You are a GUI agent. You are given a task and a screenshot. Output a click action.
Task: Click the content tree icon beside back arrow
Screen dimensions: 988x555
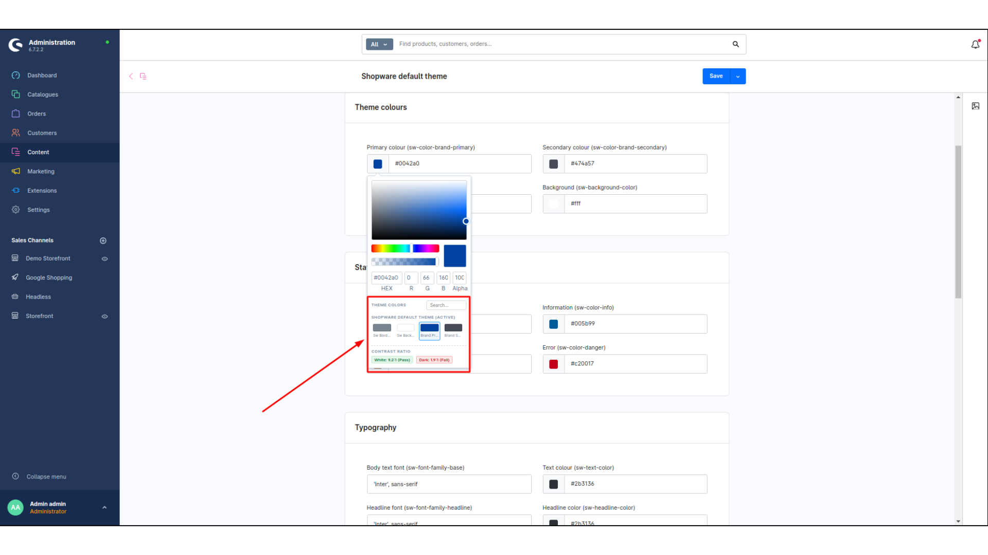[144, 76]
